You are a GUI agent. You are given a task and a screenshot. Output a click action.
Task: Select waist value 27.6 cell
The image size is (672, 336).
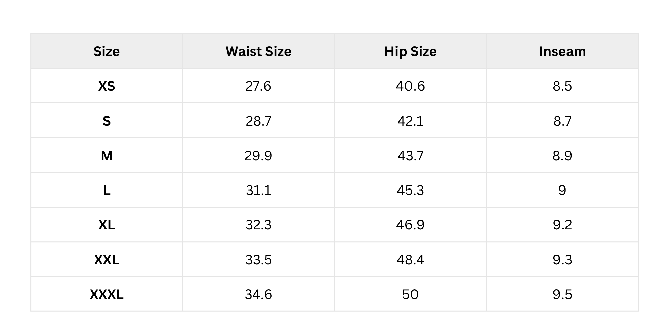[x=258, y=86]
